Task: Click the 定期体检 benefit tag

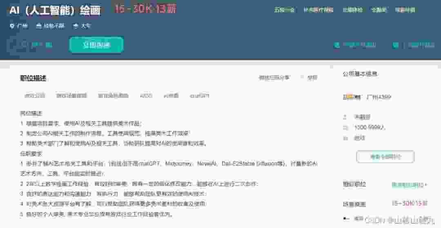Action: tap(352, 10)
